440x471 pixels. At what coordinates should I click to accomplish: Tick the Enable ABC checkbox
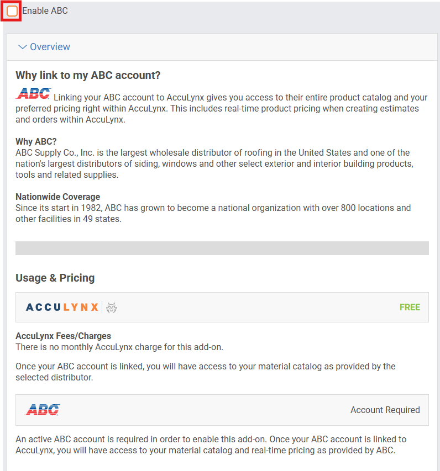click(12, 11)
